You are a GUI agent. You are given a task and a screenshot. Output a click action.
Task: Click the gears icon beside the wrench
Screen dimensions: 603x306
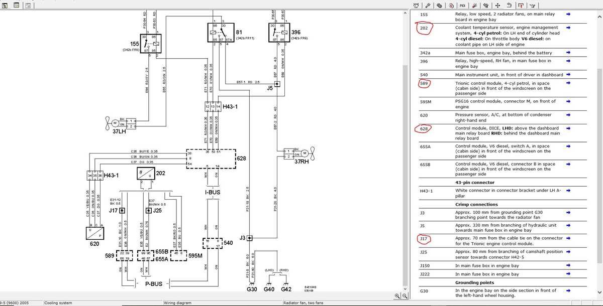coord(439,6)
